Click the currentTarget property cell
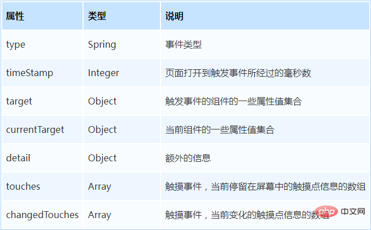371x230 pixels. coord(35,129)
